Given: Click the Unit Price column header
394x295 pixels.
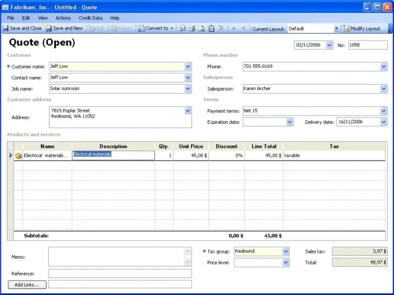Looking at the screenshot, I should [191, 146].
